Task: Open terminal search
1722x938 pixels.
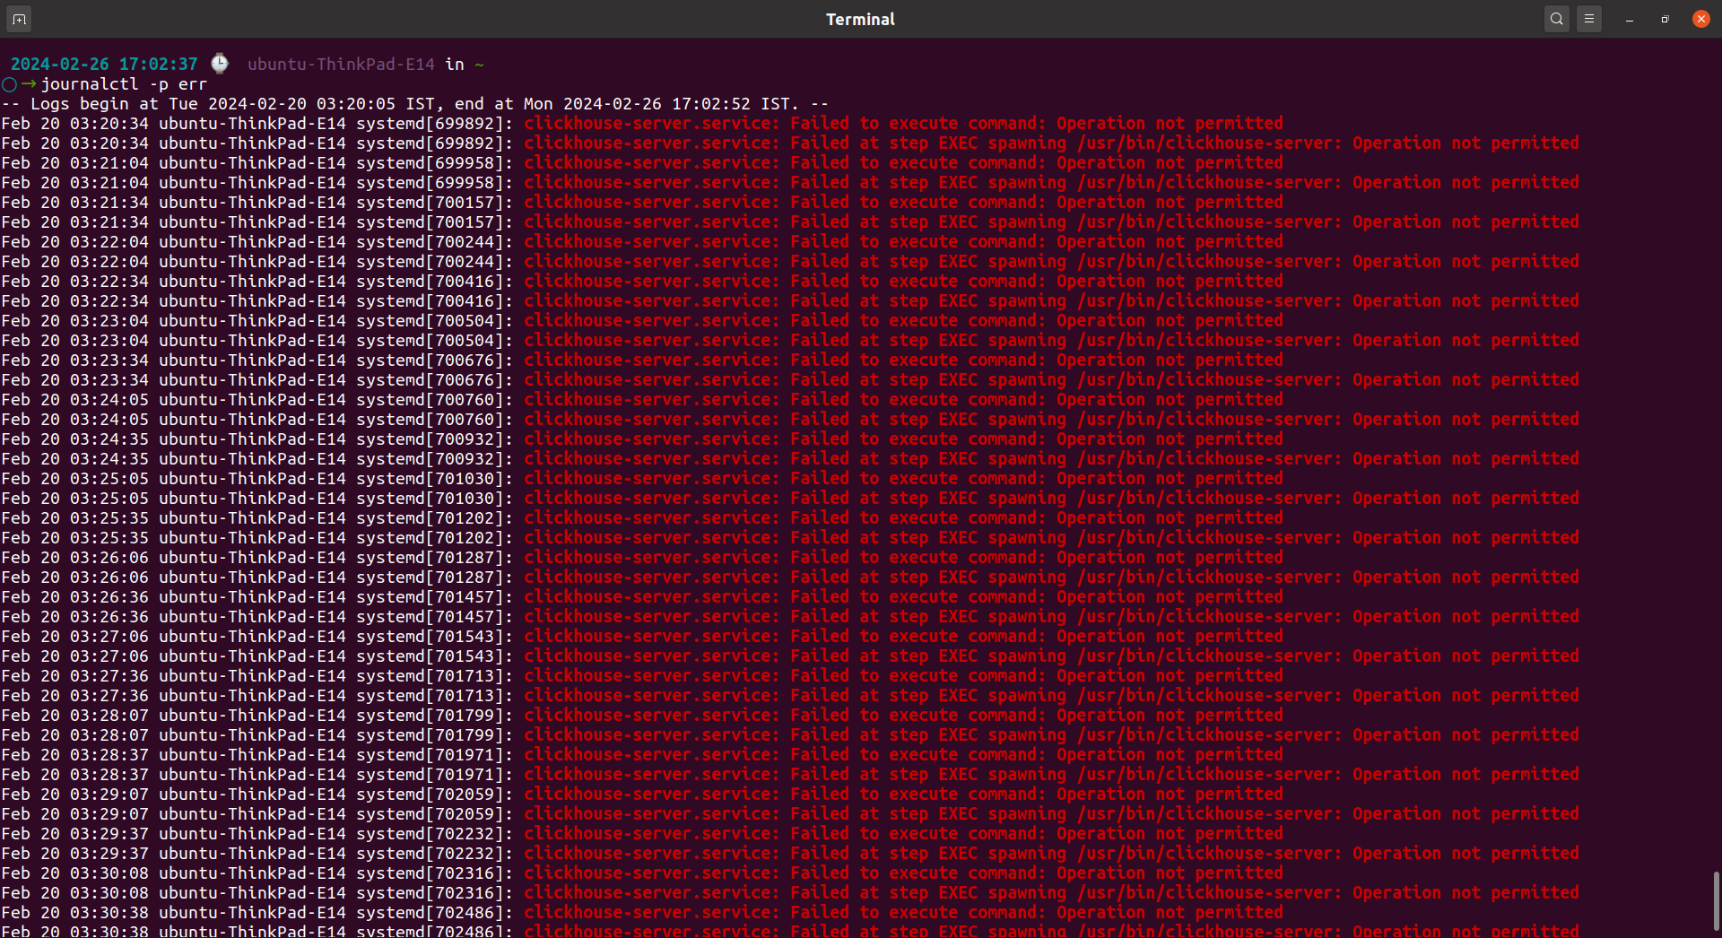Action: point(1557,19)
